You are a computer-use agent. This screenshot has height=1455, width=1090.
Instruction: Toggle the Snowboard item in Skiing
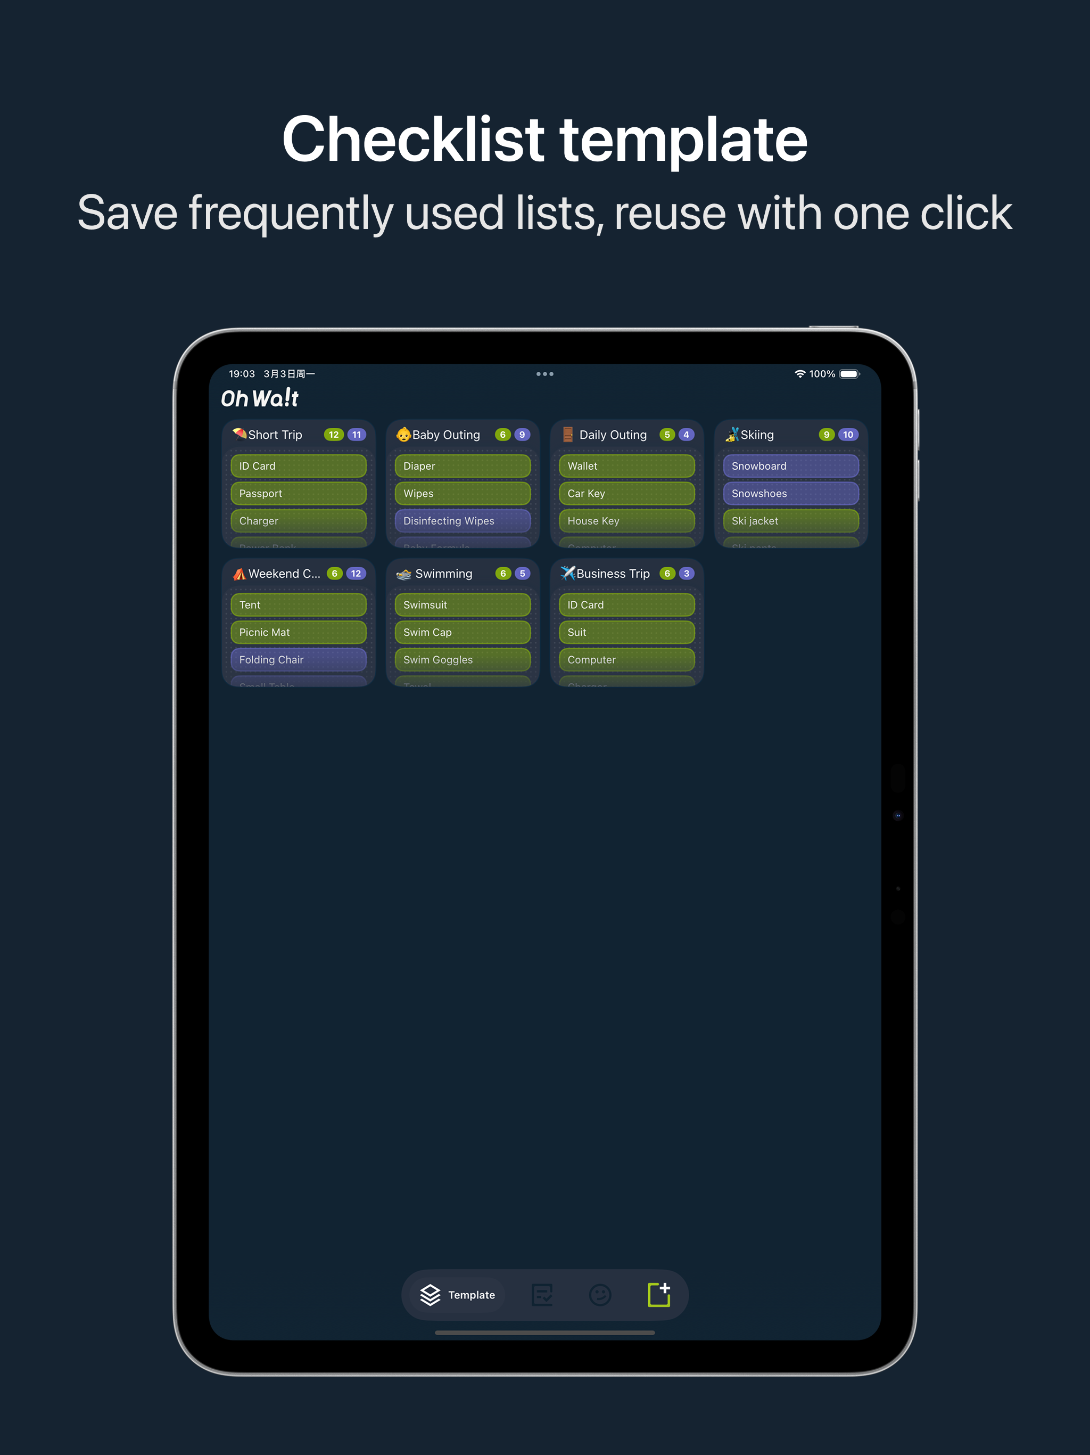pyautogui.click(x=791, y=465)
